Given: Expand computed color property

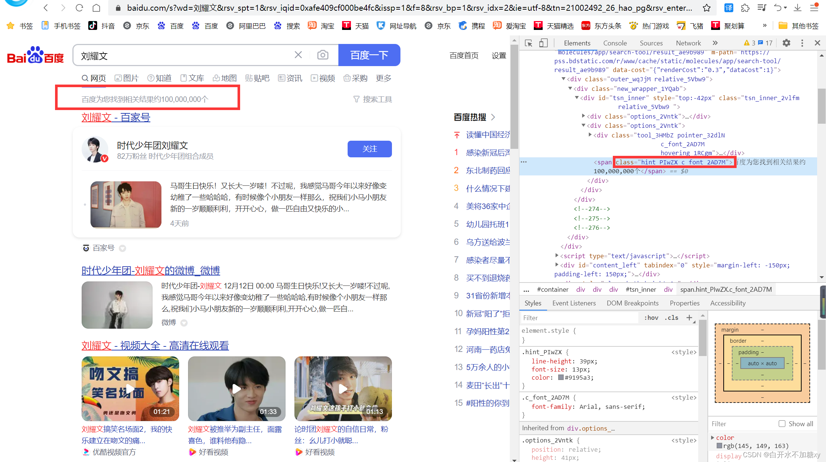Looking at the screenshot, I should [713, 437].
